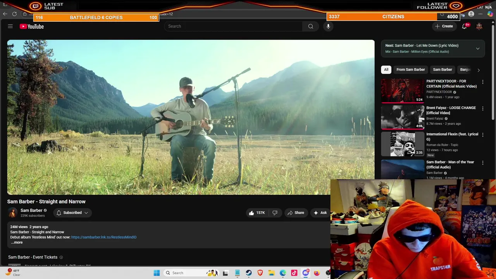Image resolution: width=496 pixels, height=279 pixels.
Task: Open Sam Barber channel name link
Action: tap(31, 210)
